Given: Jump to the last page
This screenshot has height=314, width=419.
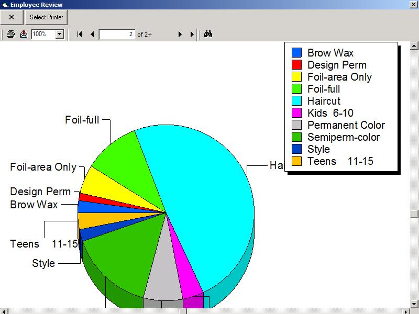Looking at the screenshot, I should [192, 35].
